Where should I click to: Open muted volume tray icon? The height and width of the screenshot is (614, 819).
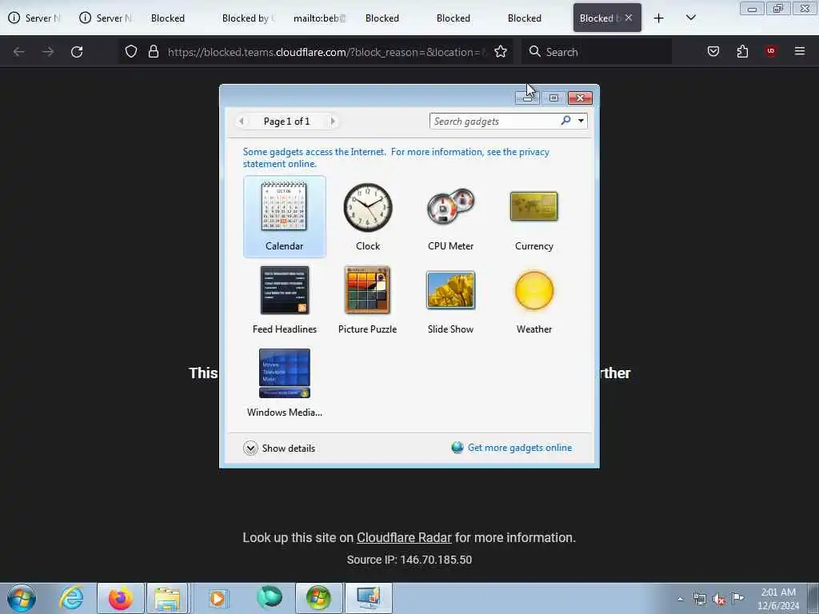[x=719, y=600]
